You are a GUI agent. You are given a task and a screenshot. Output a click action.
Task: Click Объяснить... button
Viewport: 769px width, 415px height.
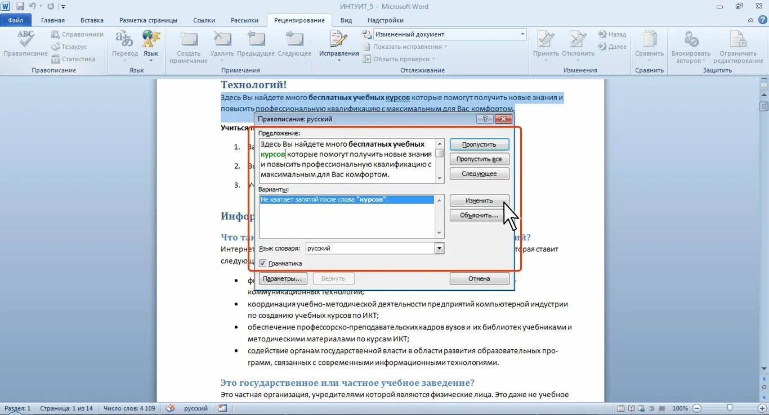pyautogui.click(x=480, y=215)
